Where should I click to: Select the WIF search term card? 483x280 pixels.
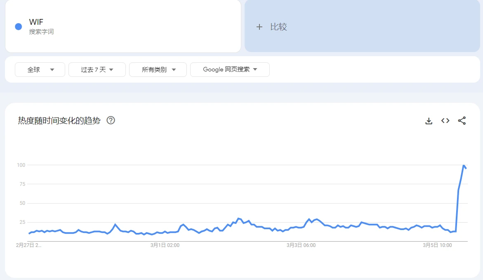coord(123,26)
